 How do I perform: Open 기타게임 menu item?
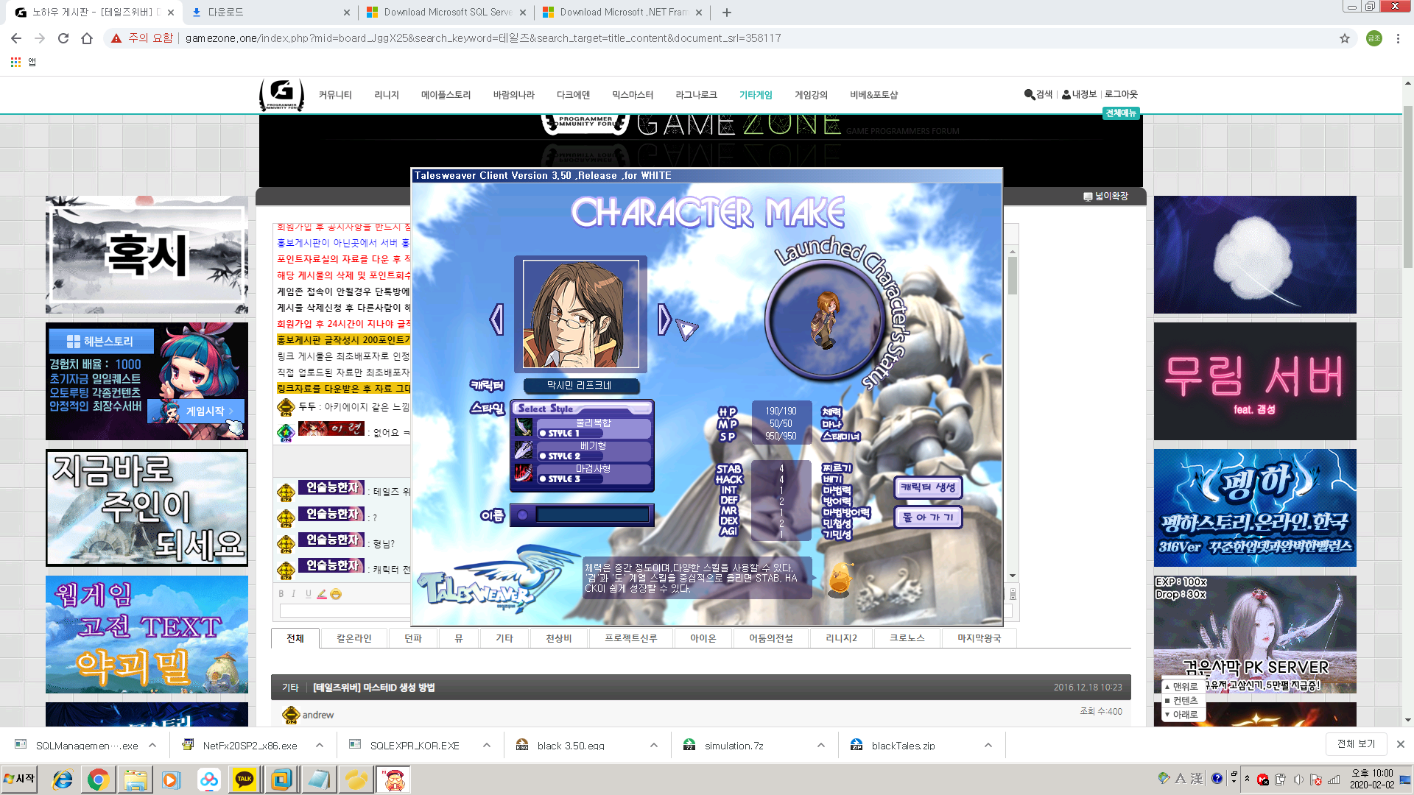pos(756,95)
